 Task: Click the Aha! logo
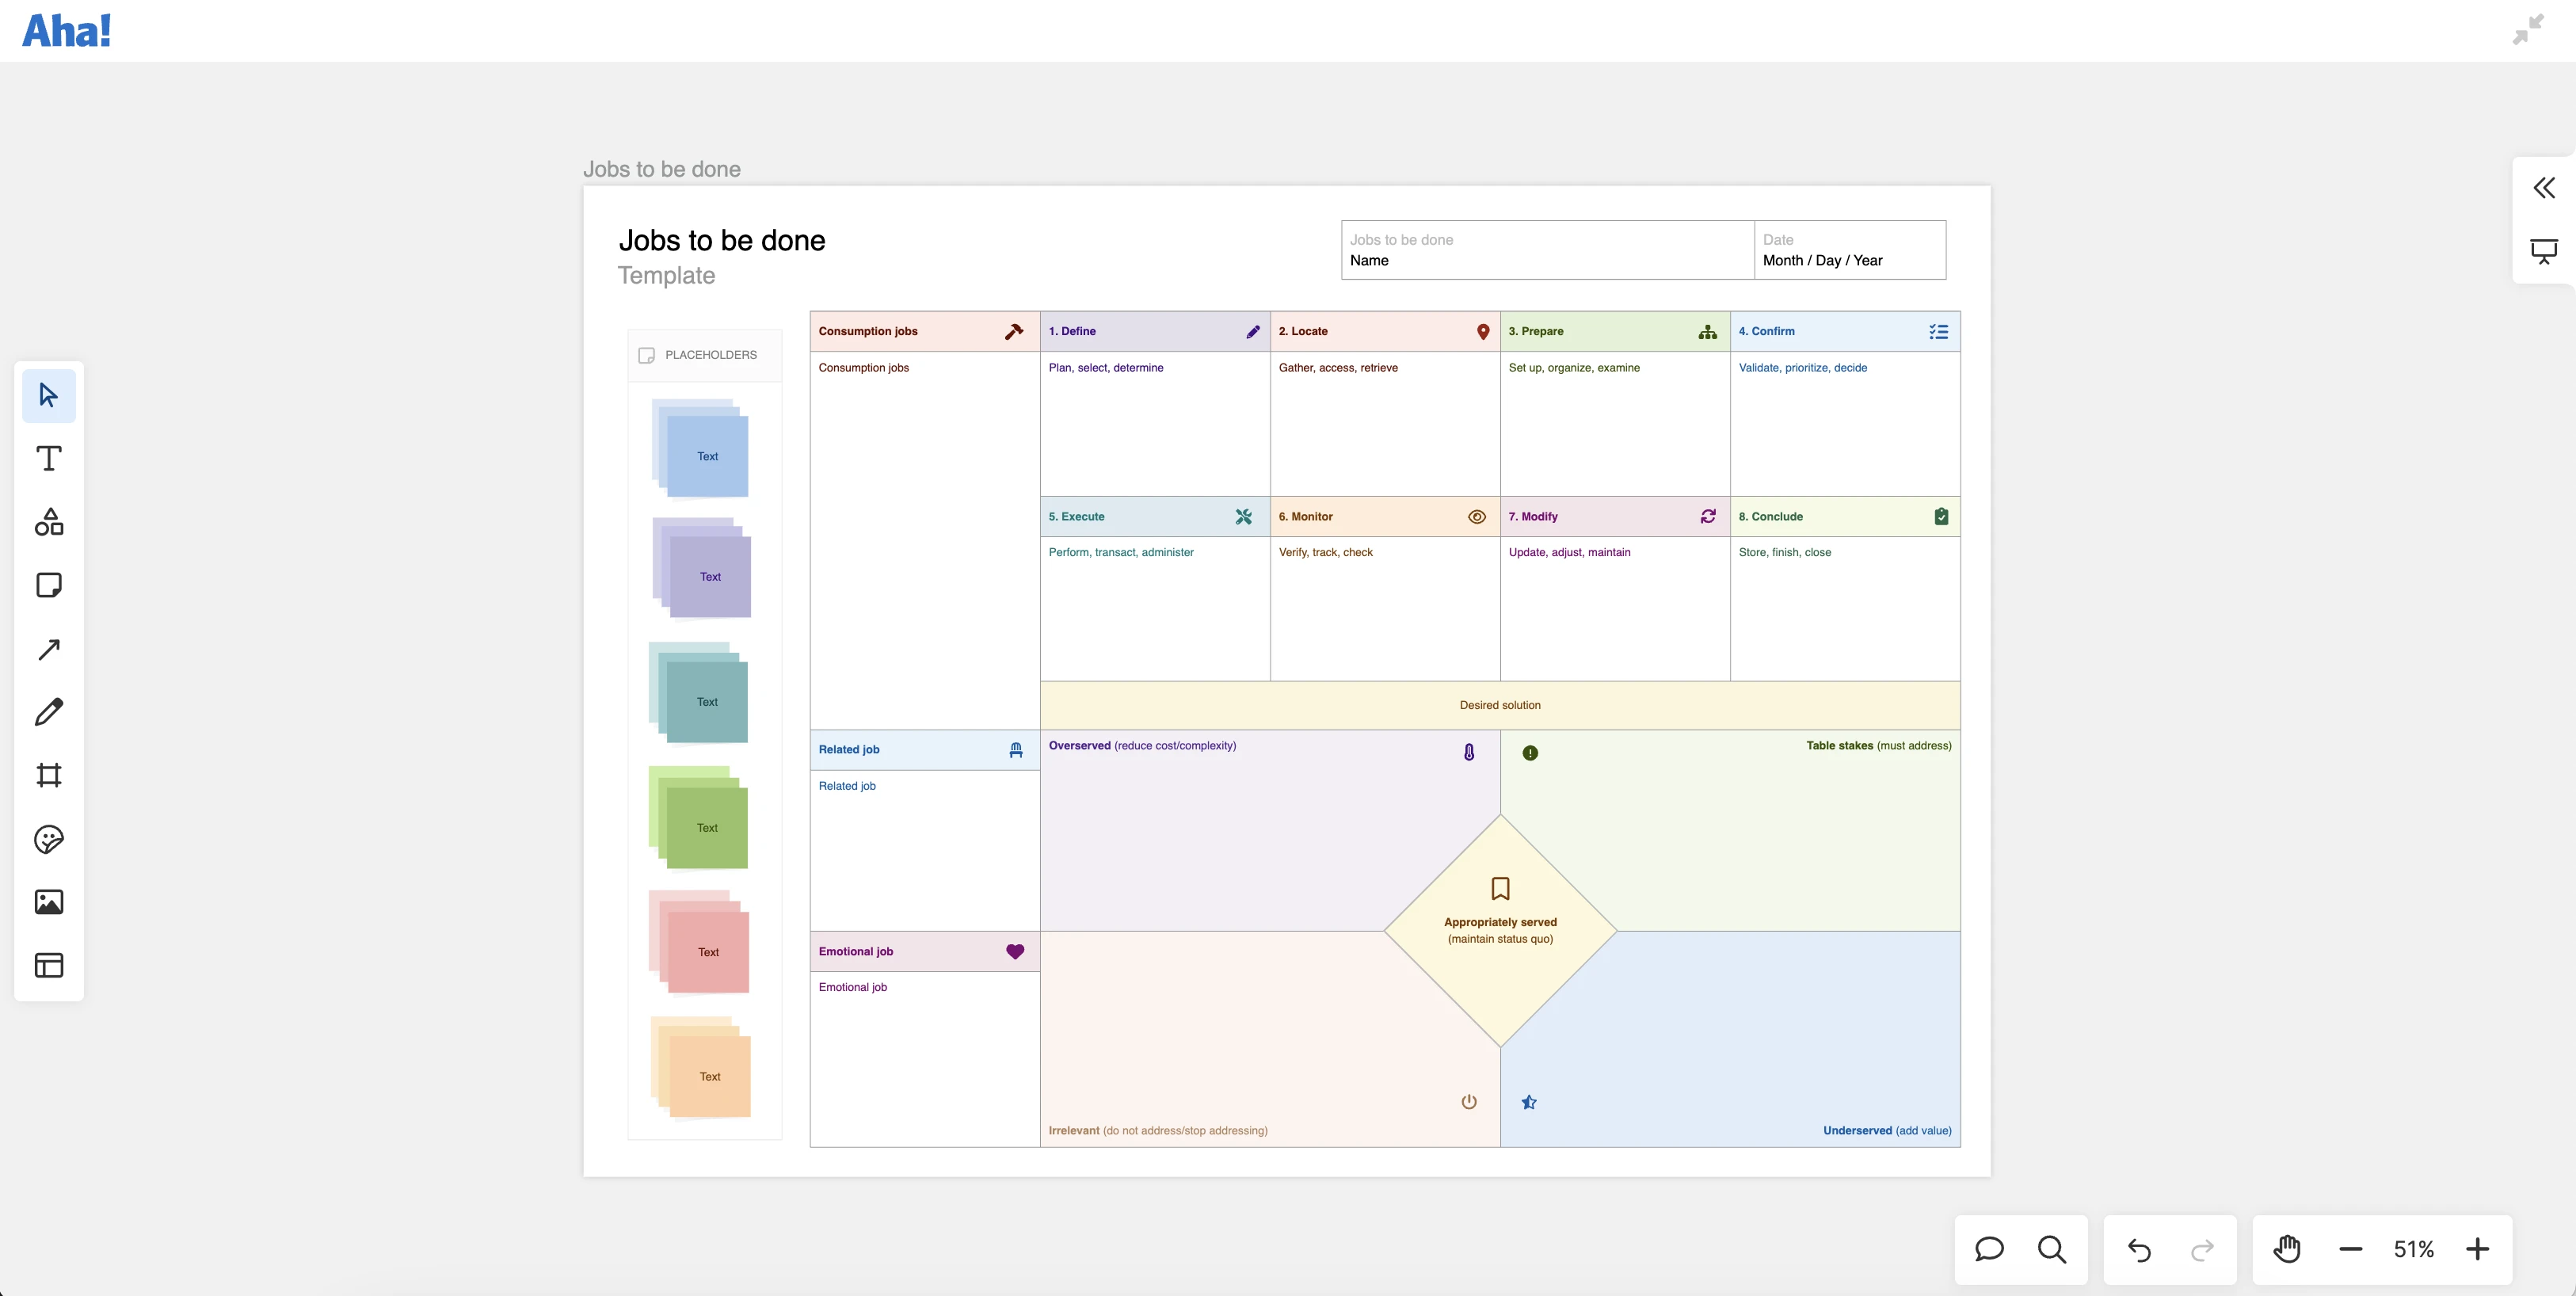tap(66, 31)
